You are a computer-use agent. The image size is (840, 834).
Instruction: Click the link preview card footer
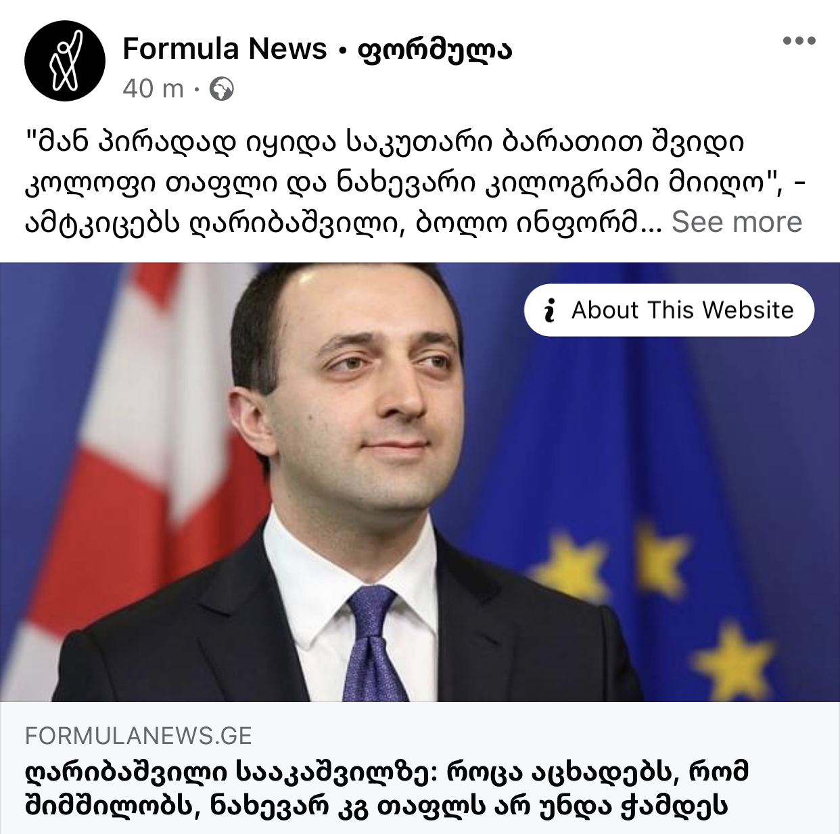420,768
